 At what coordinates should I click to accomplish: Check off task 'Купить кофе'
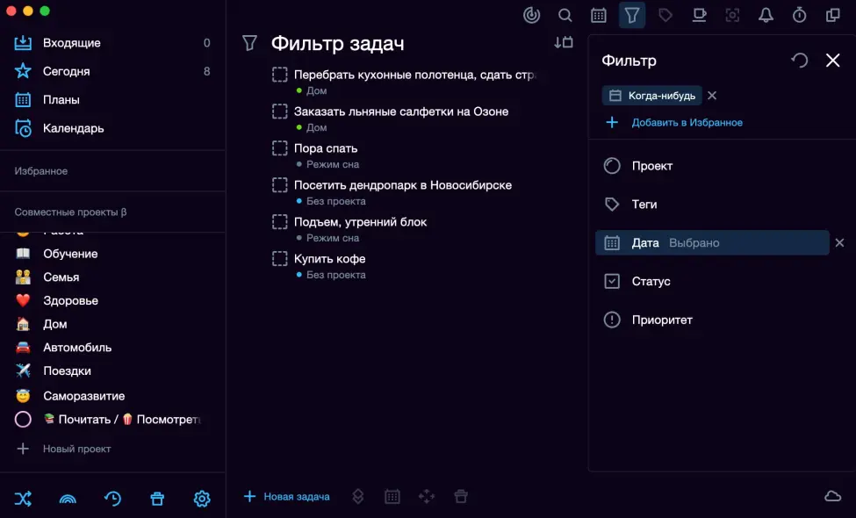(x=280, y=259)
